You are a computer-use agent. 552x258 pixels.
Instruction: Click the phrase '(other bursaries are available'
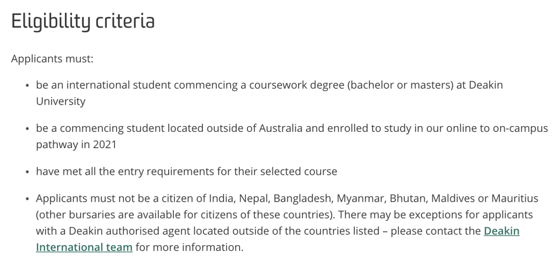(109, 215)
